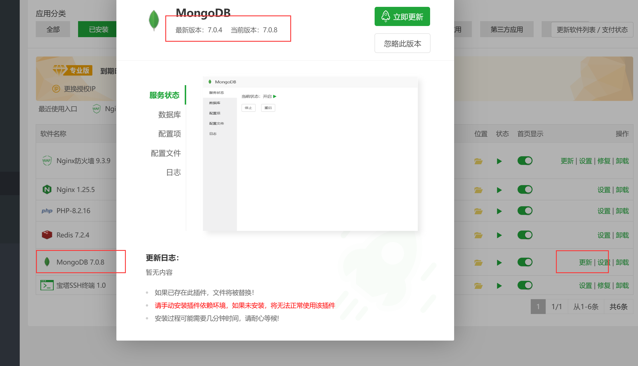Viewport: 638px width, 366px height.
Task: Select the 已安装 category tab
Action: 98,29
